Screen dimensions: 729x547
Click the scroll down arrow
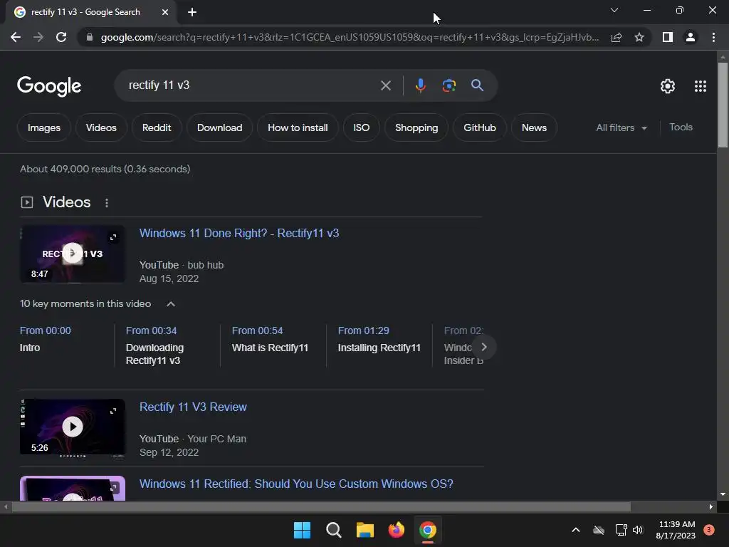coord(722,494)
